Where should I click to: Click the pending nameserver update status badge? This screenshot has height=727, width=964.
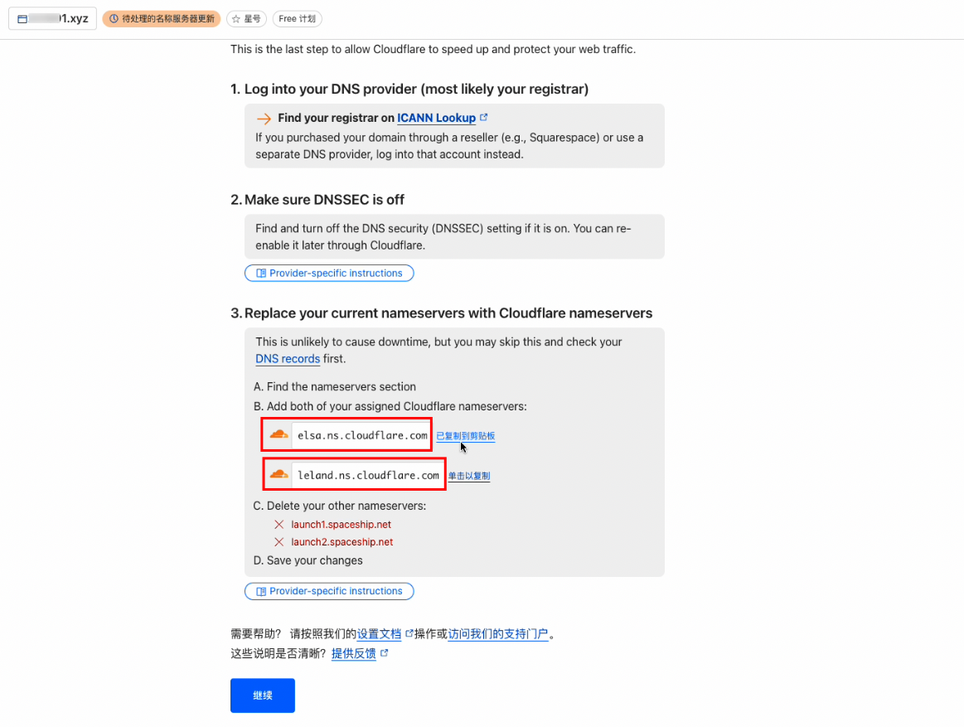tap(161, 18)
